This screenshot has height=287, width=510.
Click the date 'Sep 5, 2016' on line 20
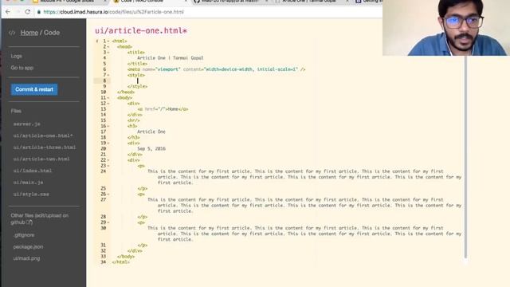pyautogui.click(x=151, y=149)
